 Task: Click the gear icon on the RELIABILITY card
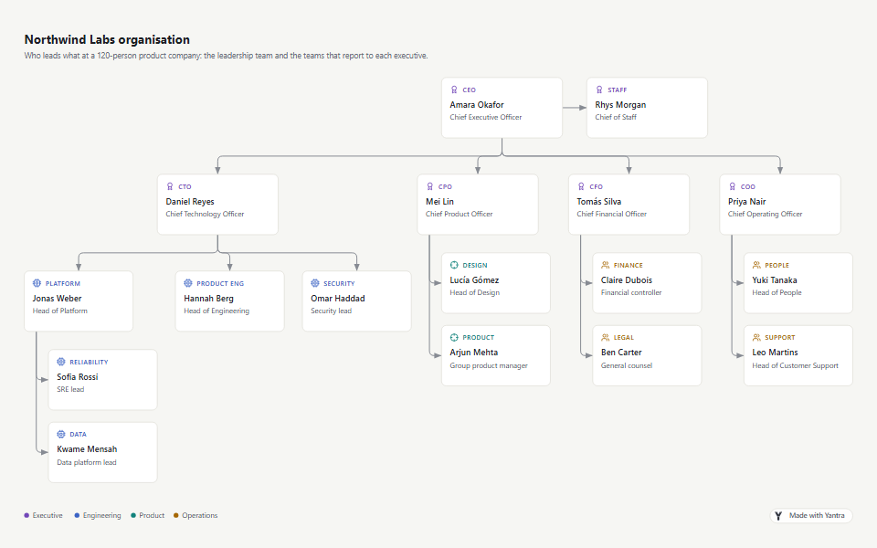tap(61, 362)
